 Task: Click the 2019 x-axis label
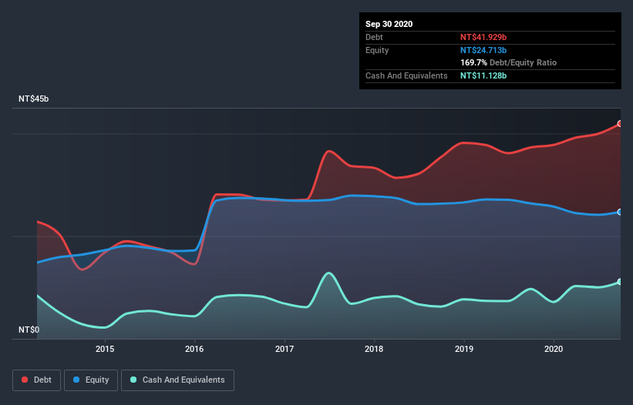pyautogui.click(x=464, y=349)
